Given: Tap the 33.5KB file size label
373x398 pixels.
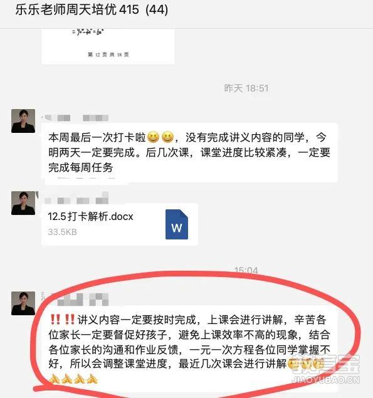Looking at the screenshot, I should coord(62,232).
